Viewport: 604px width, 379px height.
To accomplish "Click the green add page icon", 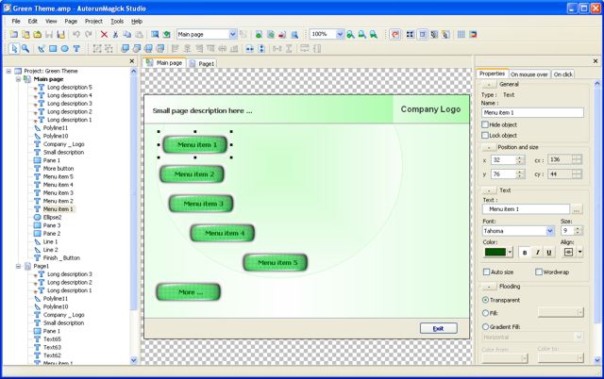I will [x=259, y=34].
